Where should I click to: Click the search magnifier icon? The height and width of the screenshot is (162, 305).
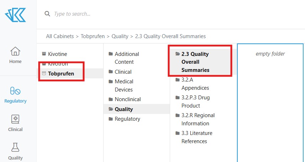pos(47,14)
